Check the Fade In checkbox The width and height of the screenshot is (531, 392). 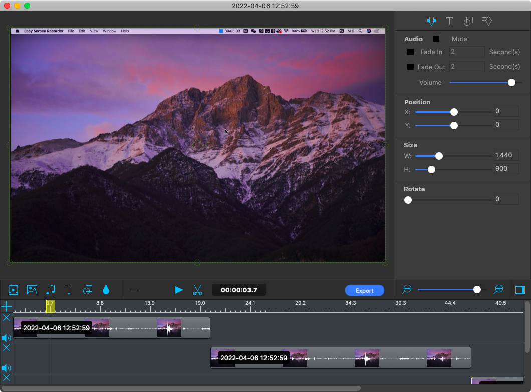[x=411, y=52]
